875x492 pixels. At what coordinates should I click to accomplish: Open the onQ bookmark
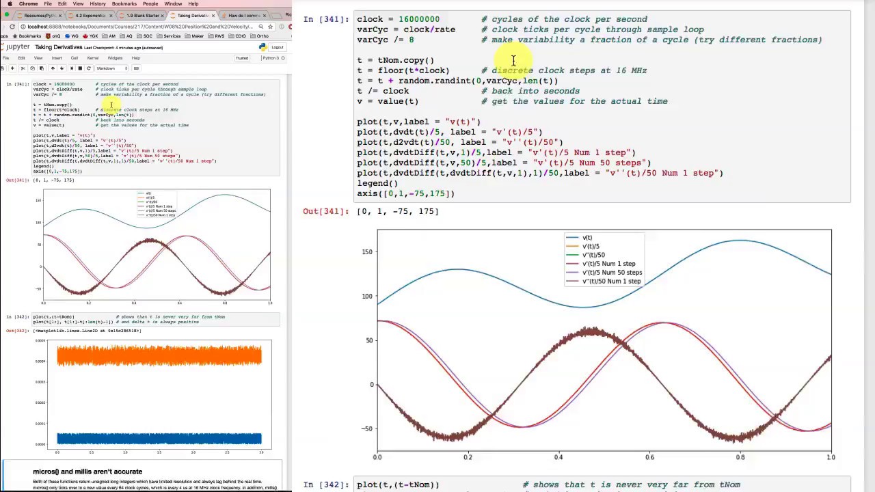tap(53, 36)
